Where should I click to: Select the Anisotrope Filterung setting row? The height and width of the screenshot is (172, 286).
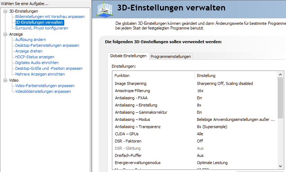point(132,91)
